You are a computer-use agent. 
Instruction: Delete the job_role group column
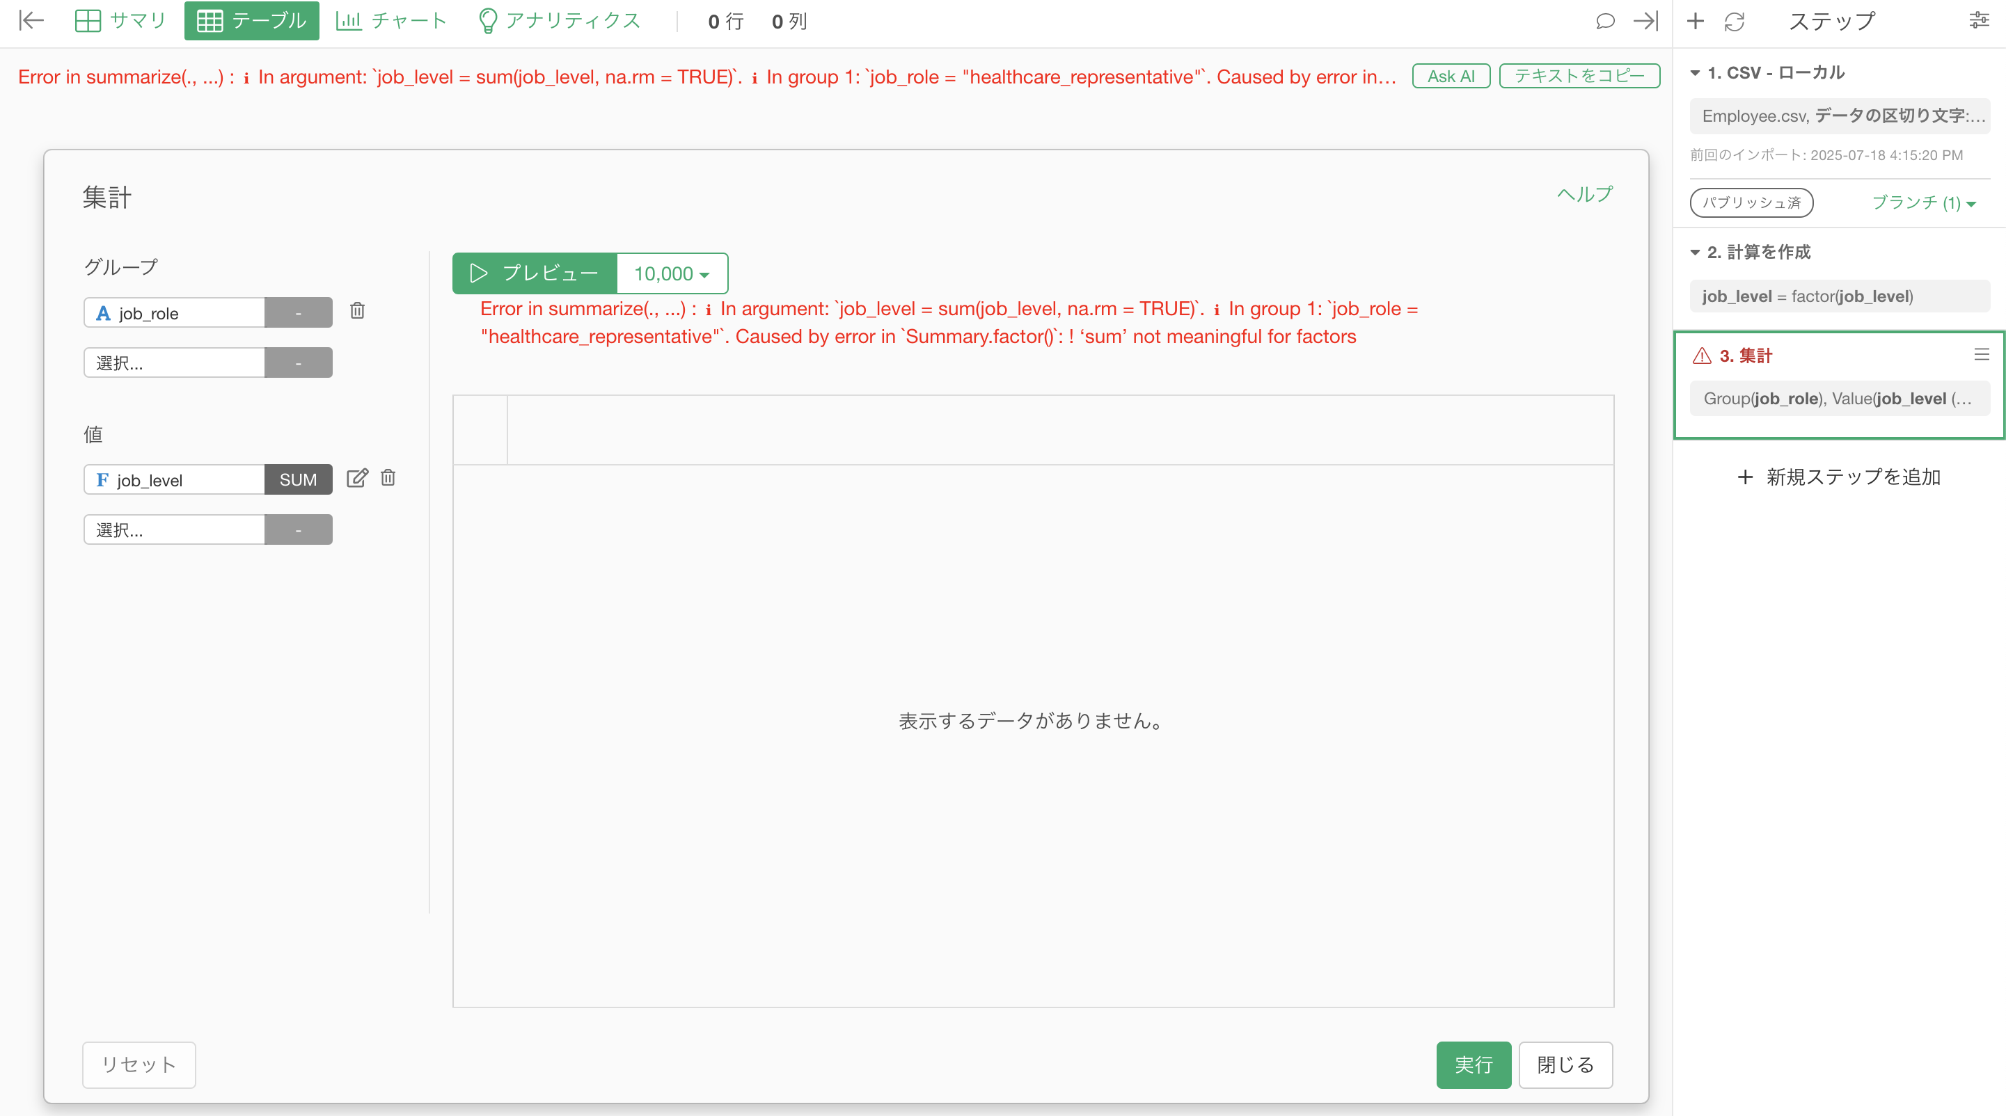click(x=358, y=311)
